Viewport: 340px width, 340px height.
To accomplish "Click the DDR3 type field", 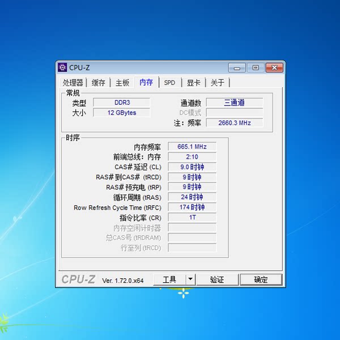I will pos(122,103).
